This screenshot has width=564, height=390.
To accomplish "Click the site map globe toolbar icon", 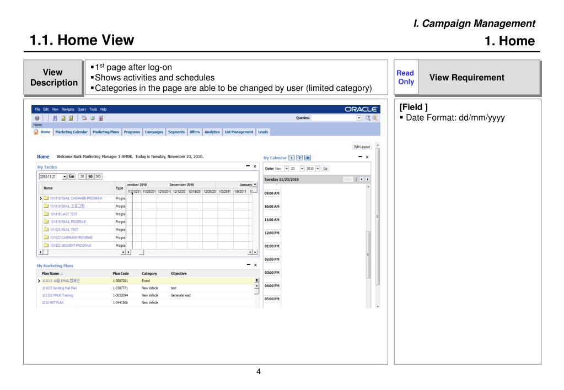I will tap(37, 118).
